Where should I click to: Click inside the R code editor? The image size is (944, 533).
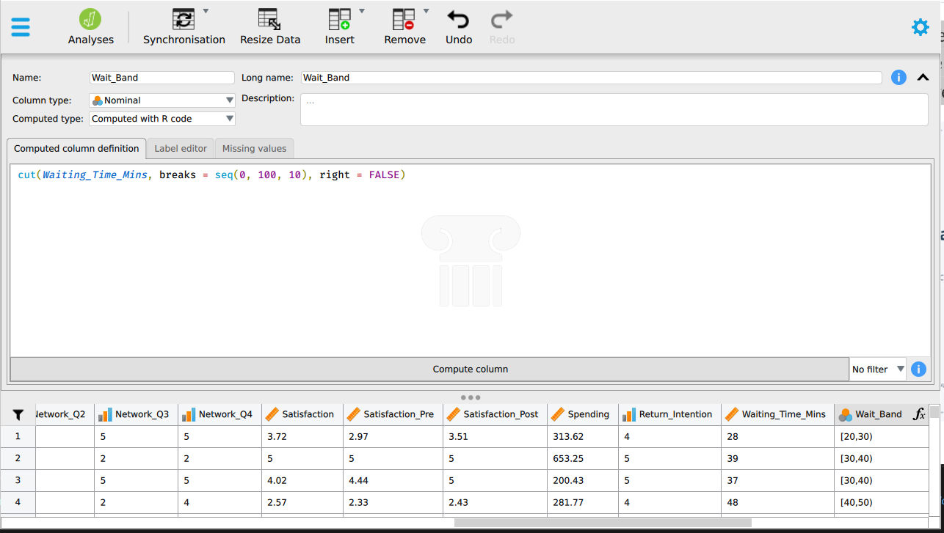click(x=470, y=260)
